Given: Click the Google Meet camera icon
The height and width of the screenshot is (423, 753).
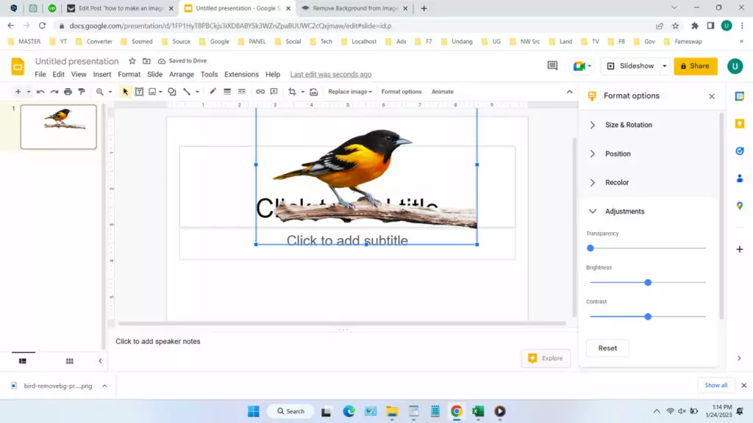Looking at the screenshot, I should [x=579, y=66].
